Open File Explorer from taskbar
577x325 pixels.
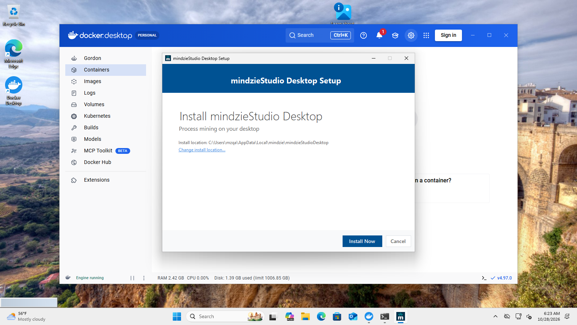point(305,317)
